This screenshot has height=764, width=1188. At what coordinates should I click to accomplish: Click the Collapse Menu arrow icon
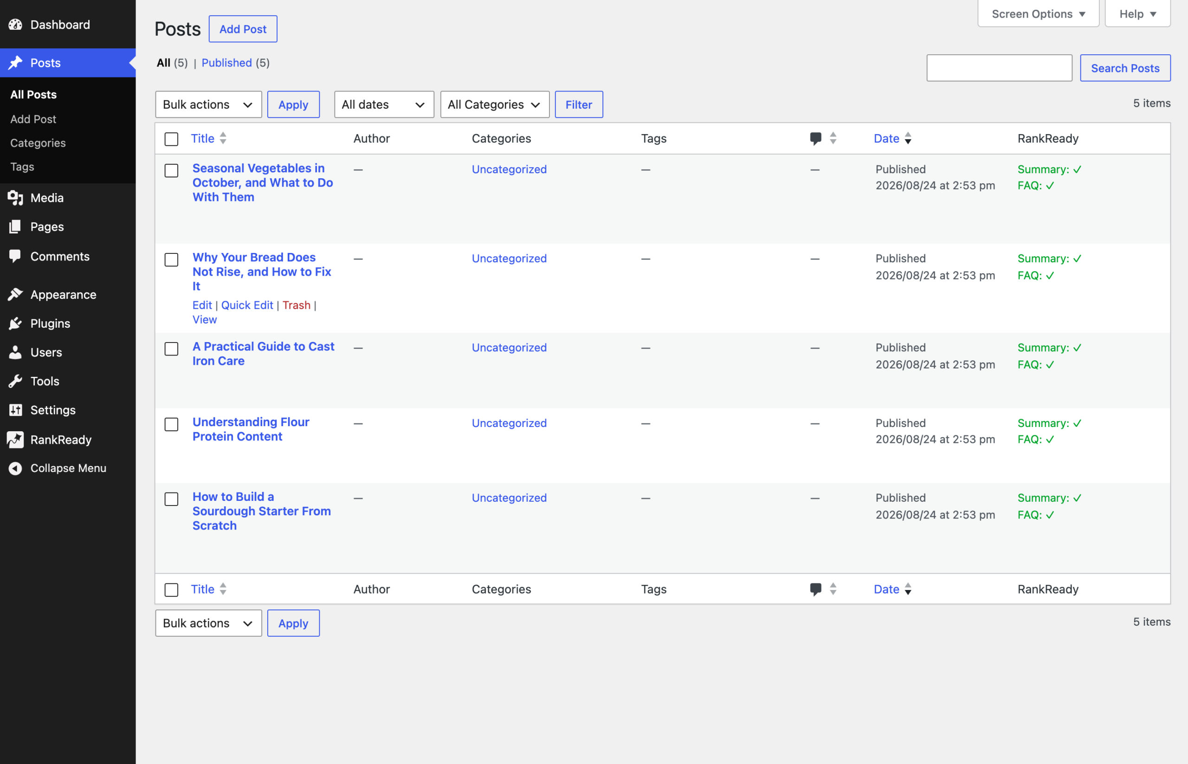(x=15, y=468)
